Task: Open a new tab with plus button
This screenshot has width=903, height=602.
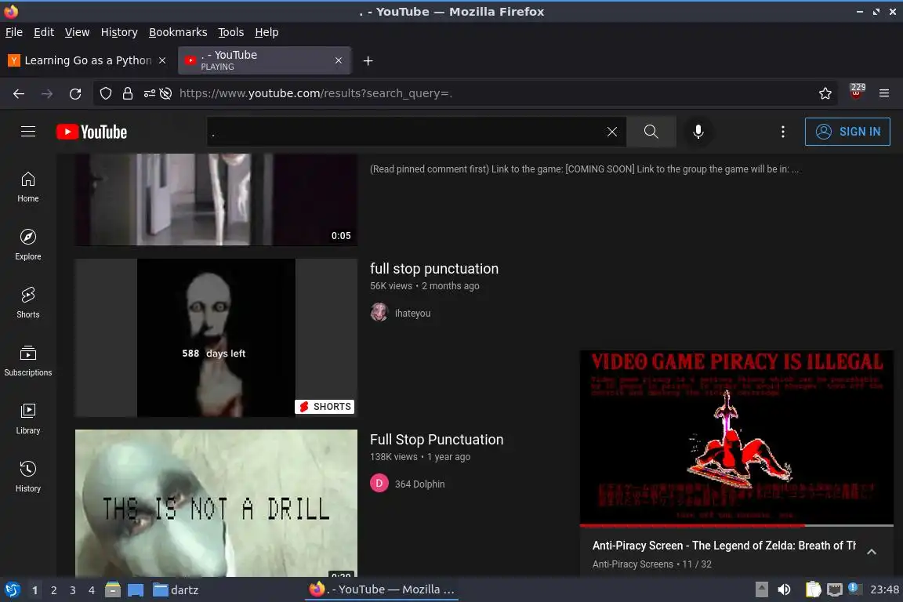Action: (368, 60)
